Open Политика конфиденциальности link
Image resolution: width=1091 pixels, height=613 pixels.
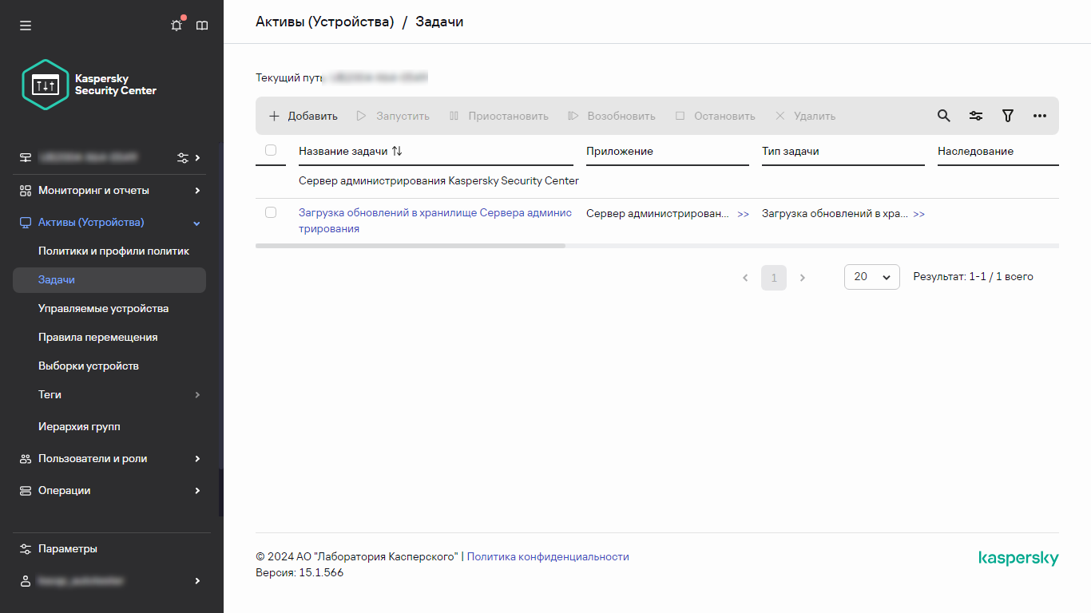click(548, 557)
